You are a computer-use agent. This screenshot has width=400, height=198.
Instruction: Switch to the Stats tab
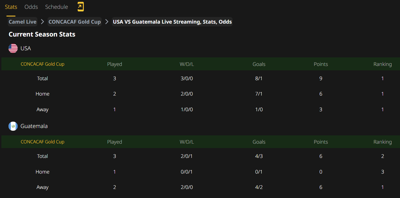click(x=11, y=7)
